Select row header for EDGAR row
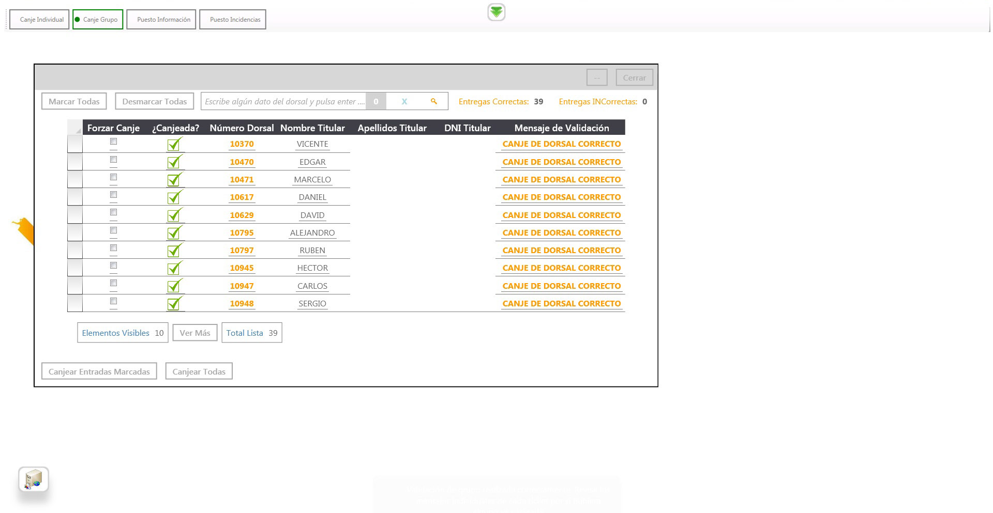The image size is (993, 513). pyautogui.click(x=75, y=162)
